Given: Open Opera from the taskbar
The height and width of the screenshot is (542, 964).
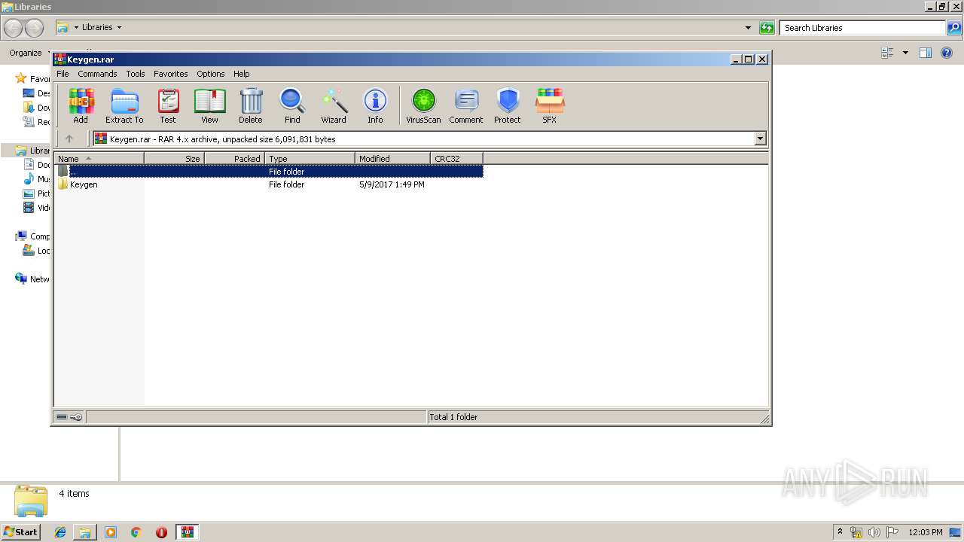Looking at the screenshot, I should click(x=161, y=532).
